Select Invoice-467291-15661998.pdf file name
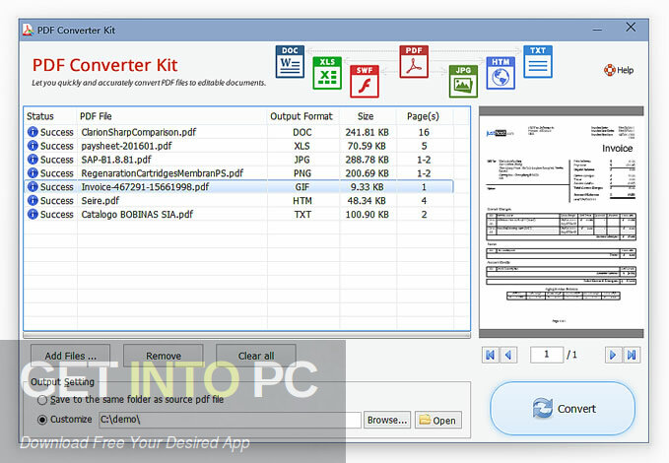Image resolution: width=669 pixels, height=463 pixels. pos(145,186)
